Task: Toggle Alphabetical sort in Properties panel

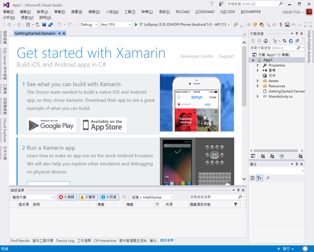Action: 259,178
